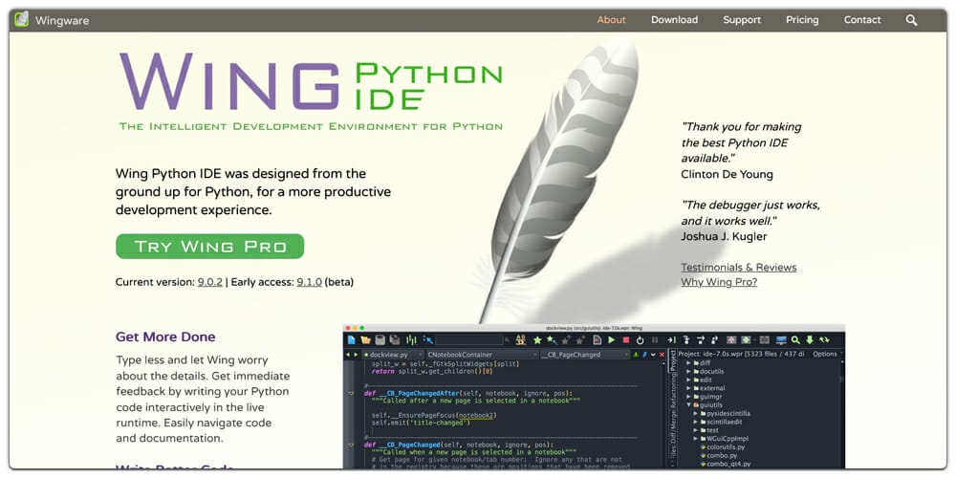Click the red guiutils folder icon
956x478 pixels.
[696, 404]
